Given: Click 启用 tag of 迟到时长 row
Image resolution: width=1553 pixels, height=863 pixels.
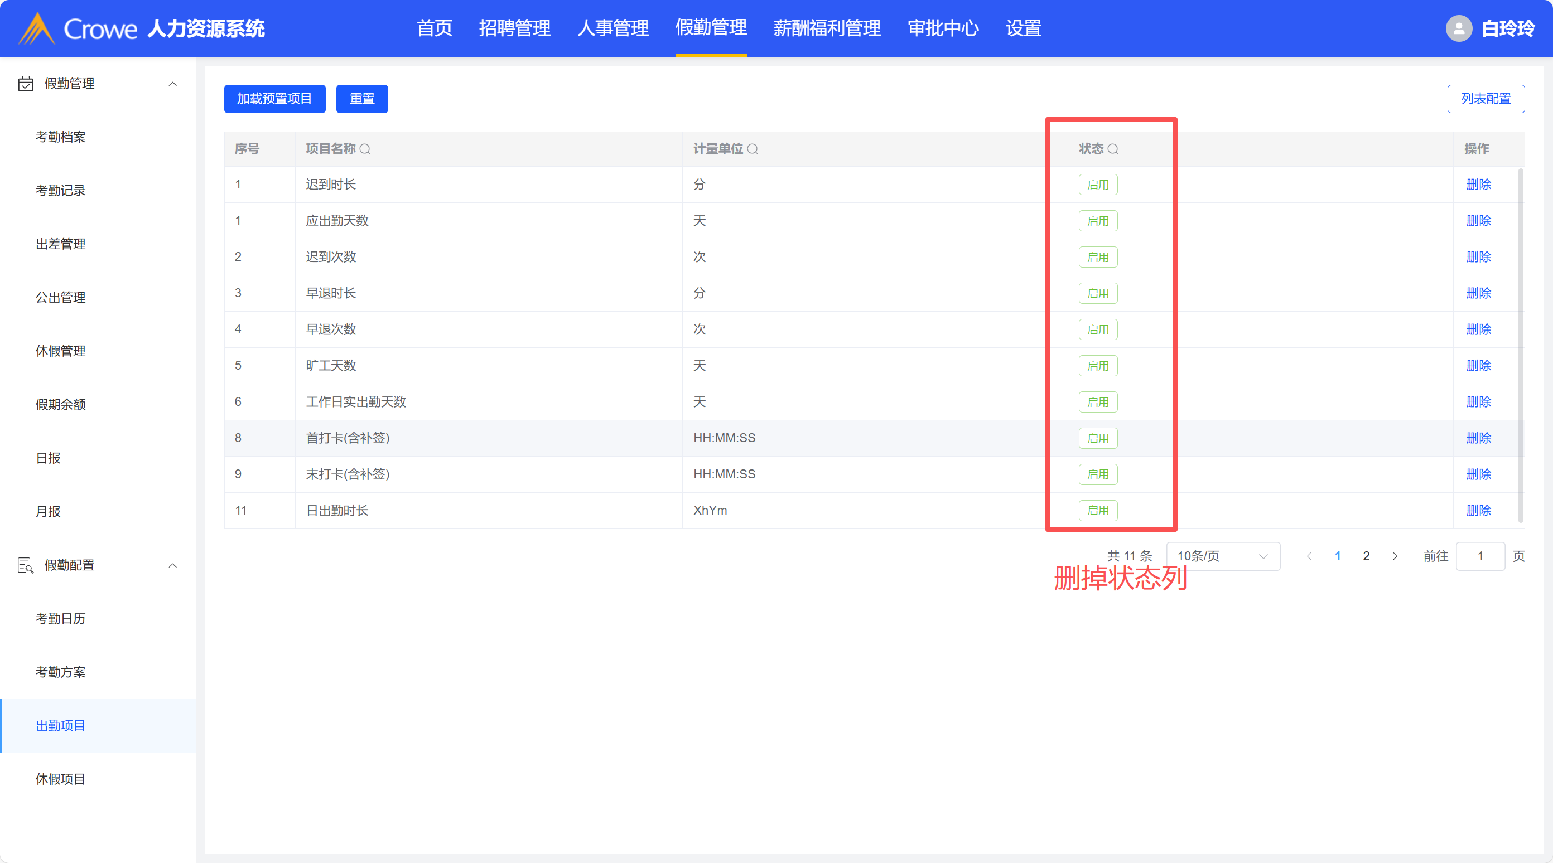Looking at the screenshot, I should pyautogui.click(x=1097, y=185).
